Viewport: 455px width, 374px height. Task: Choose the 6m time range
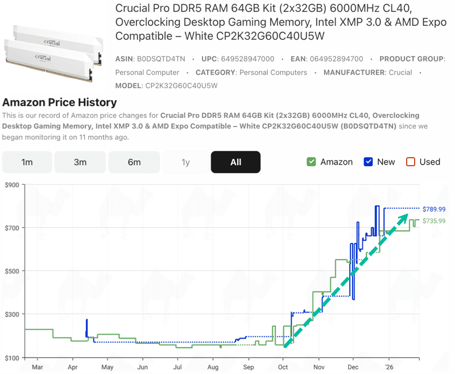pos(134,162)
